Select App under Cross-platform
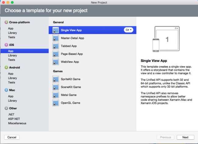198x144 pixels. tap(11, 28)
